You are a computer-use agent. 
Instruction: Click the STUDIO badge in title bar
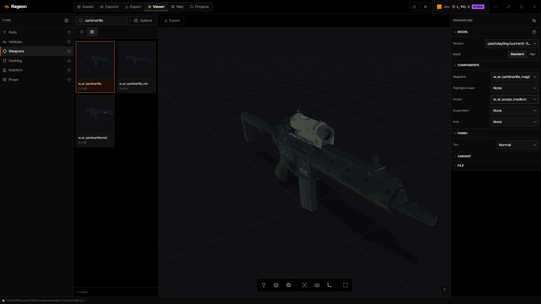[x=478, y=7]
